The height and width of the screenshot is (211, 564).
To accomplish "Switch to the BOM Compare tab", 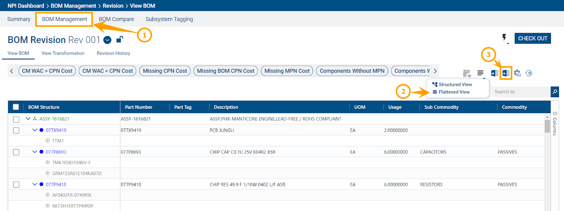I will click(116, 19).
